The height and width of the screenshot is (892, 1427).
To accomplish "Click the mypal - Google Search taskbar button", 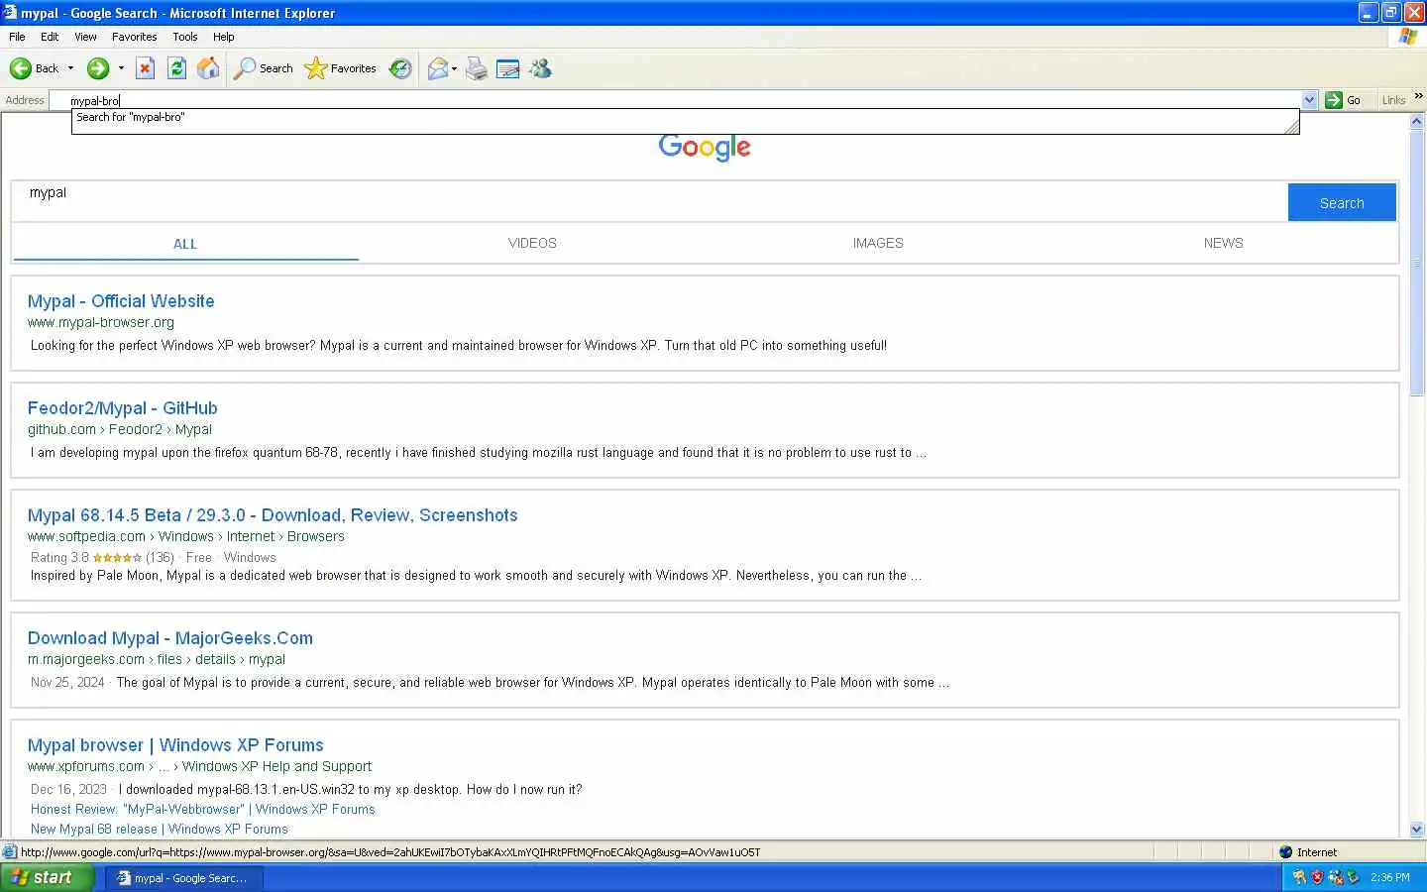I will coord(184,878).
